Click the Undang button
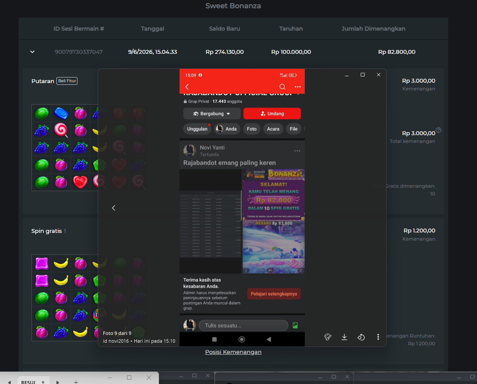477x384 pixels. [x=272, y=114]
